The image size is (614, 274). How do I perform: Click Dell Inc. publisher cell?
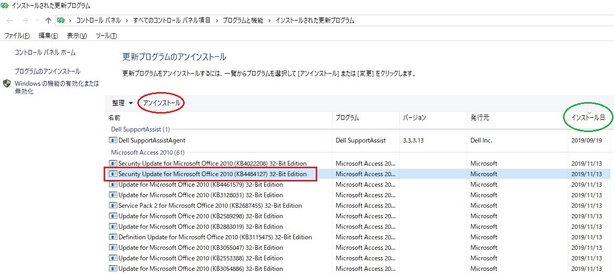coord(481,140)
